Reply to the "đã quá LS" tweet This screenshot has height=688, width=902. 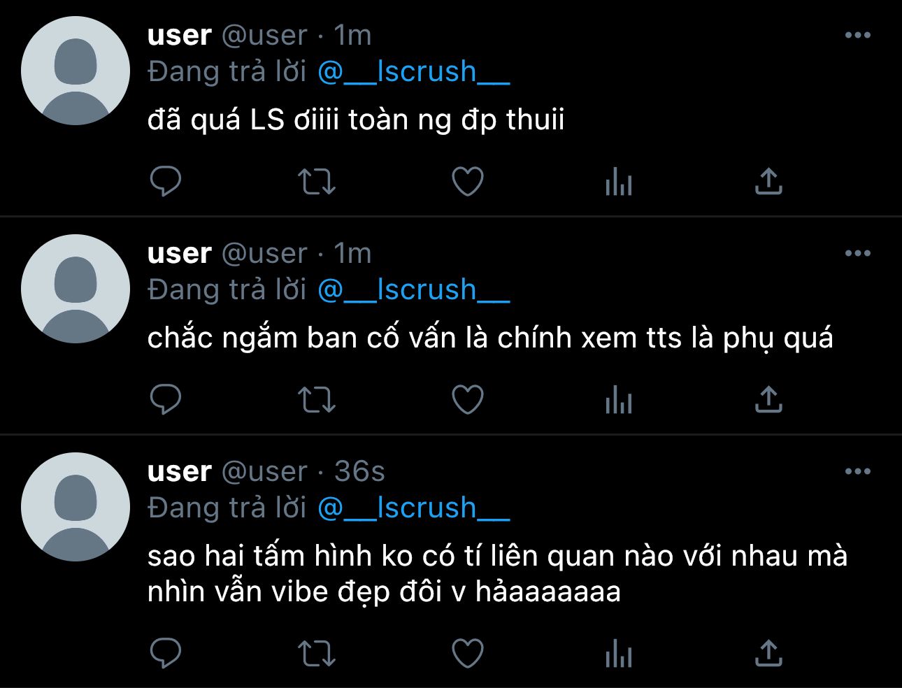166,182
